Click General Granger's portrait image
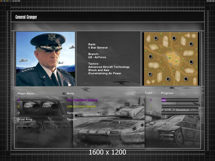The image size is (215, 161). (45, 59)
